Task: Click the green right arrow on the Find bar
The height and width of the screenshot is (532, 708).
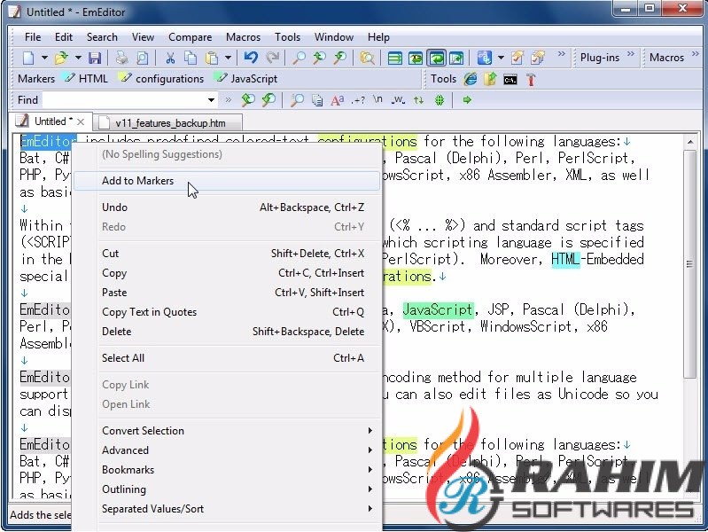Action: point(467,100)
